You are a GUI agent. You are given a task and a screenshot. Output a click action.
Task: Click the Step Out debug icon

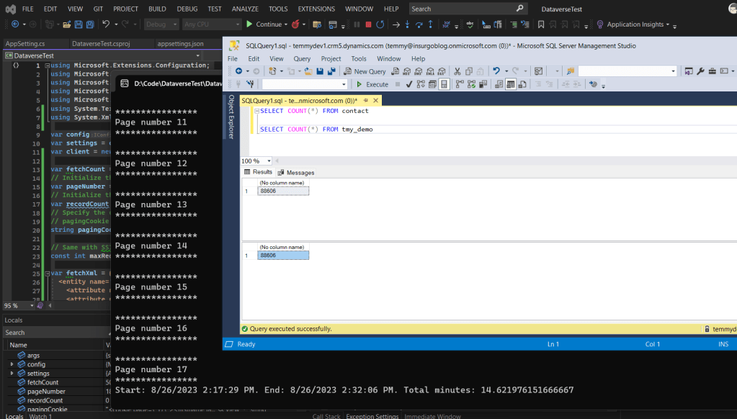pos(431,24)
